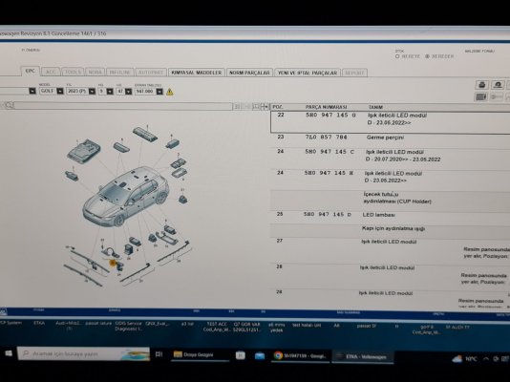Expand the MODEL dropdown showing GOLF
This screenshot has height=382, width=510.
click(60, 92)
